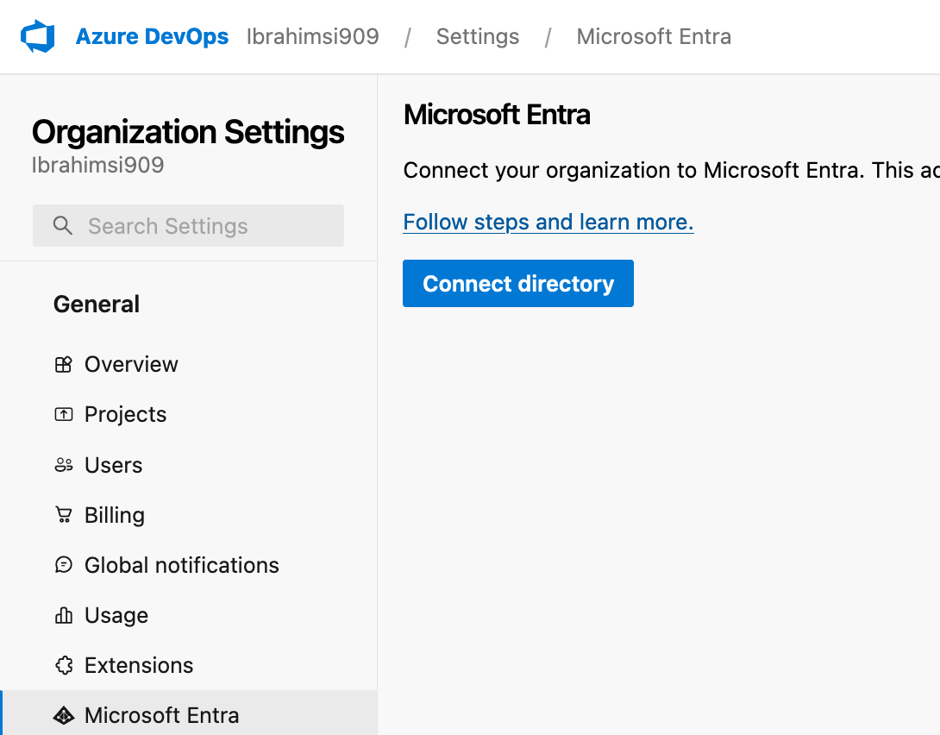The height and width of the screenshot is (735, 940).
Task: Click the Microsoft Entra icon in sidebar
Action: 63,715
